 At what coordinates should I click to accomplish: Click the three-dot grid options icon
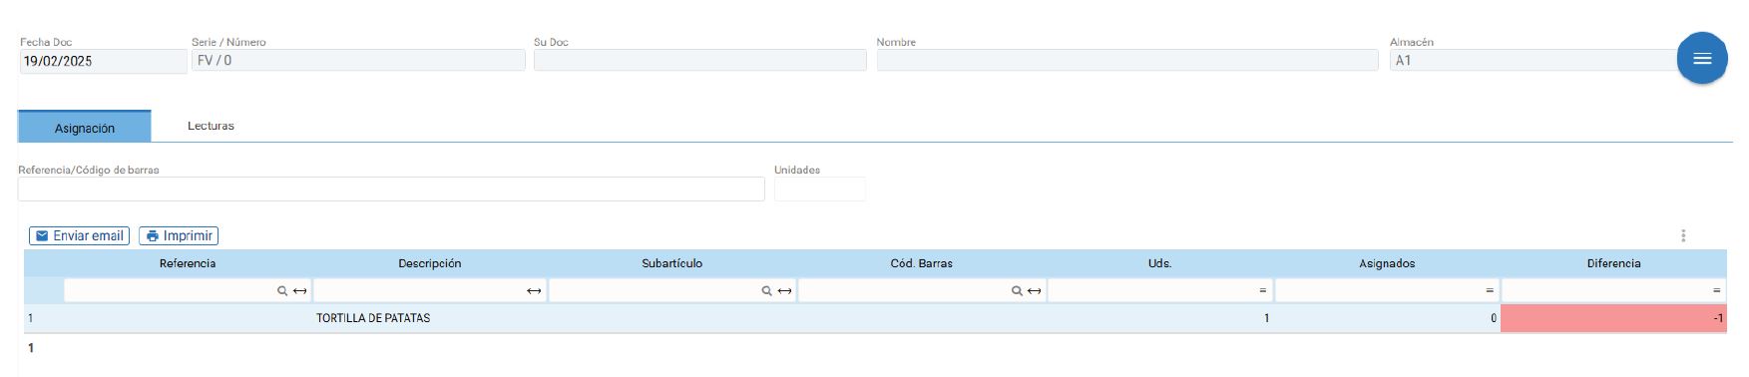point(1683,236)
